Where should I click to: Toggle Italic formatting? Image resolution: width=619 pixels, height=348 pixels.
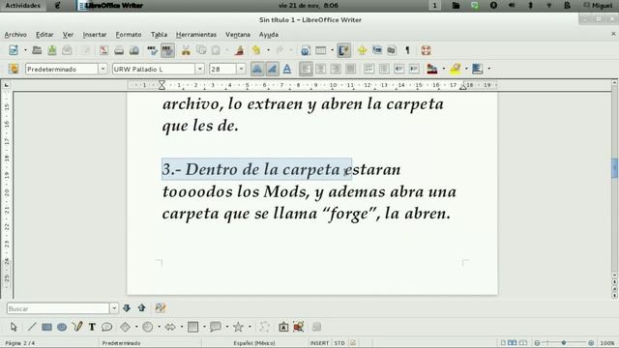click(272, 69)
